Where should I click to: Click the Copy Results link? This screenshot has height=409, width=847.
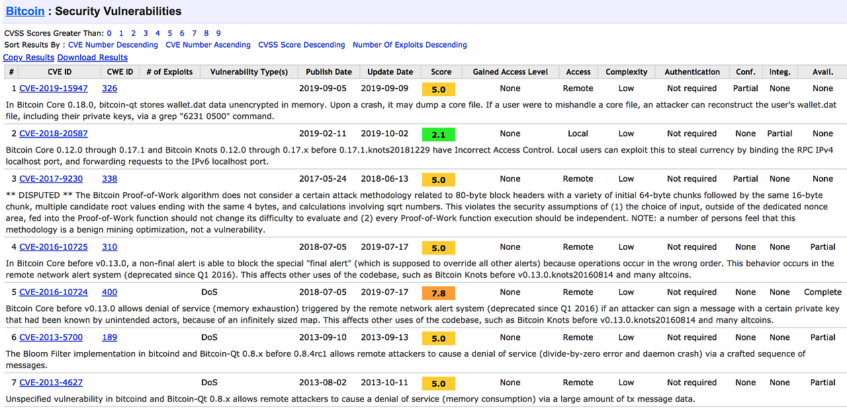pyautogui.click(x=28, y=57)
